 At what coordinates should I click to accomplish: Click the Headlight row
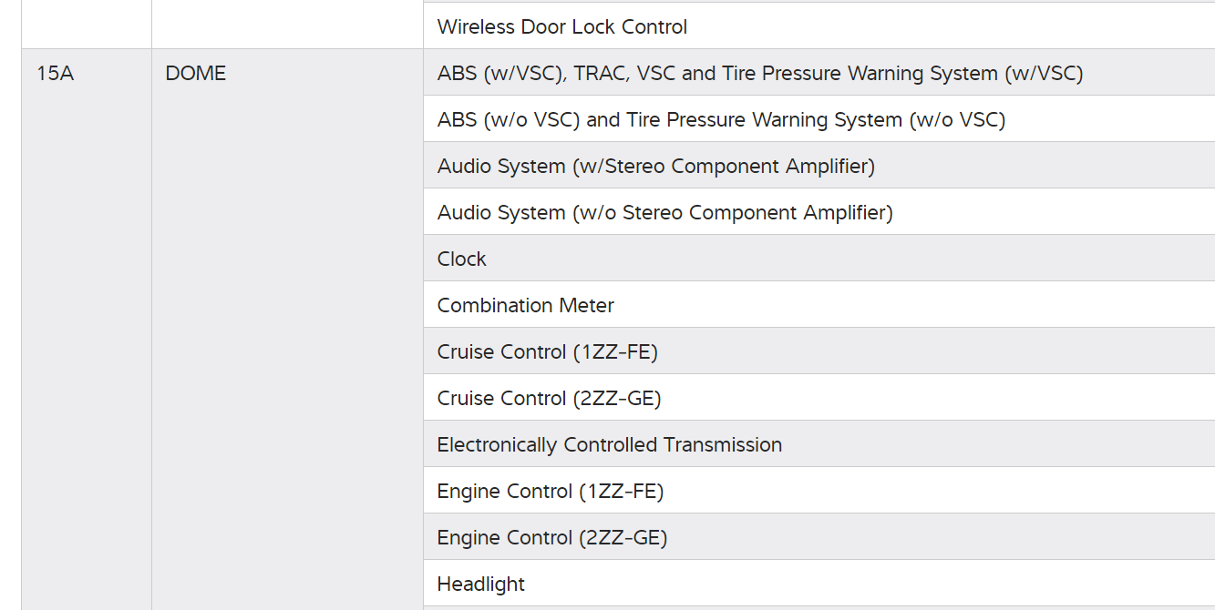481,585
